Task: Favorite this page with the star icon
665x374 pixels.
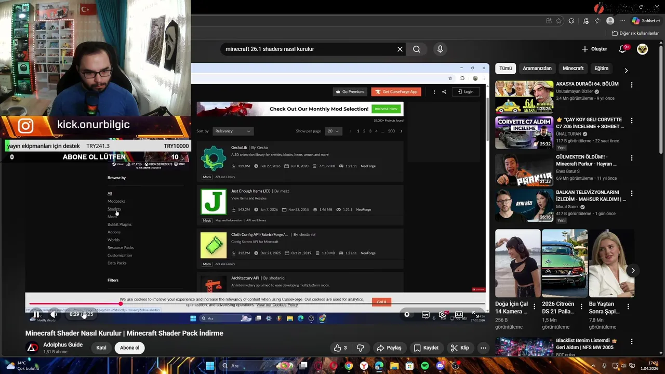Action: (x=558, y=21)
